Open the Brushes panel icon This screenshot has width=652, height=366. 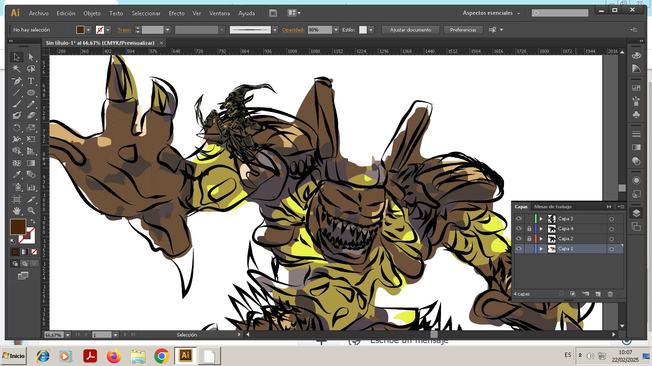636,101
